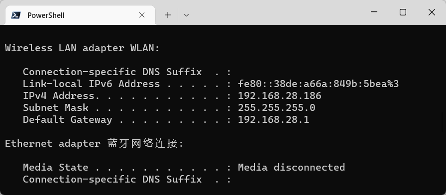Expand the new-tab profile dropdown chevron
The image size is (446, 195).
(186, 15)
